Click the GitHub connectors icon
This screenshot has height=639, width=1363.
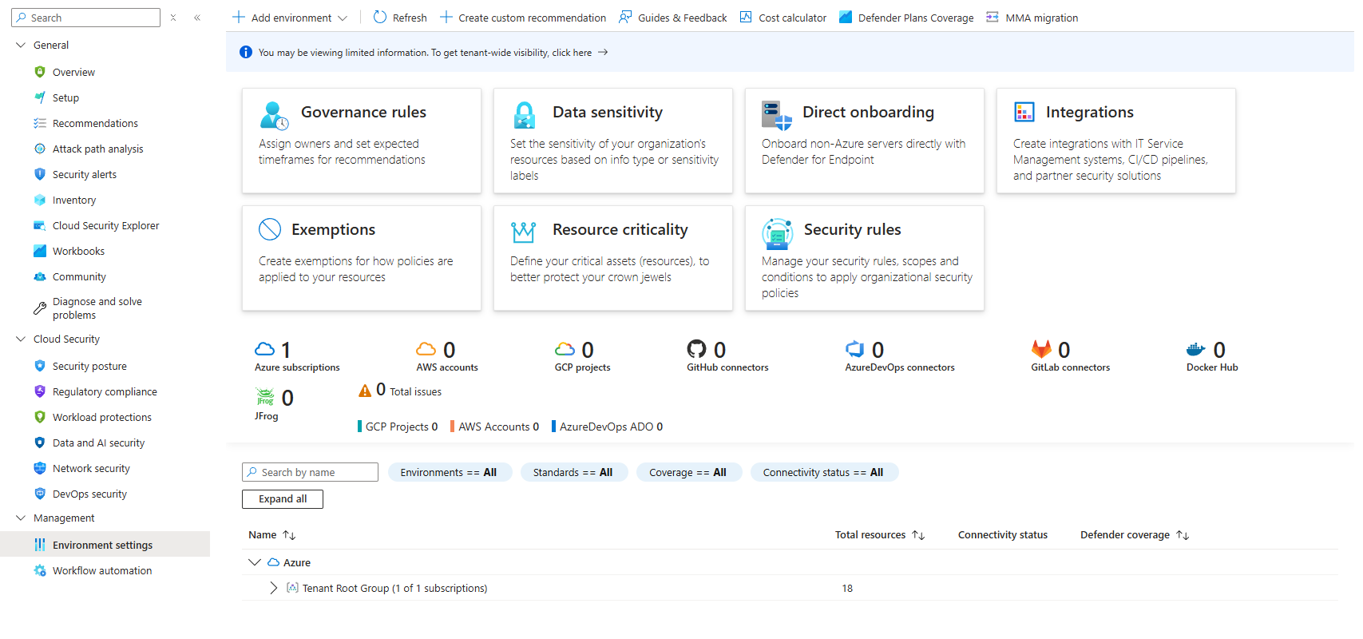click(696, 349)
